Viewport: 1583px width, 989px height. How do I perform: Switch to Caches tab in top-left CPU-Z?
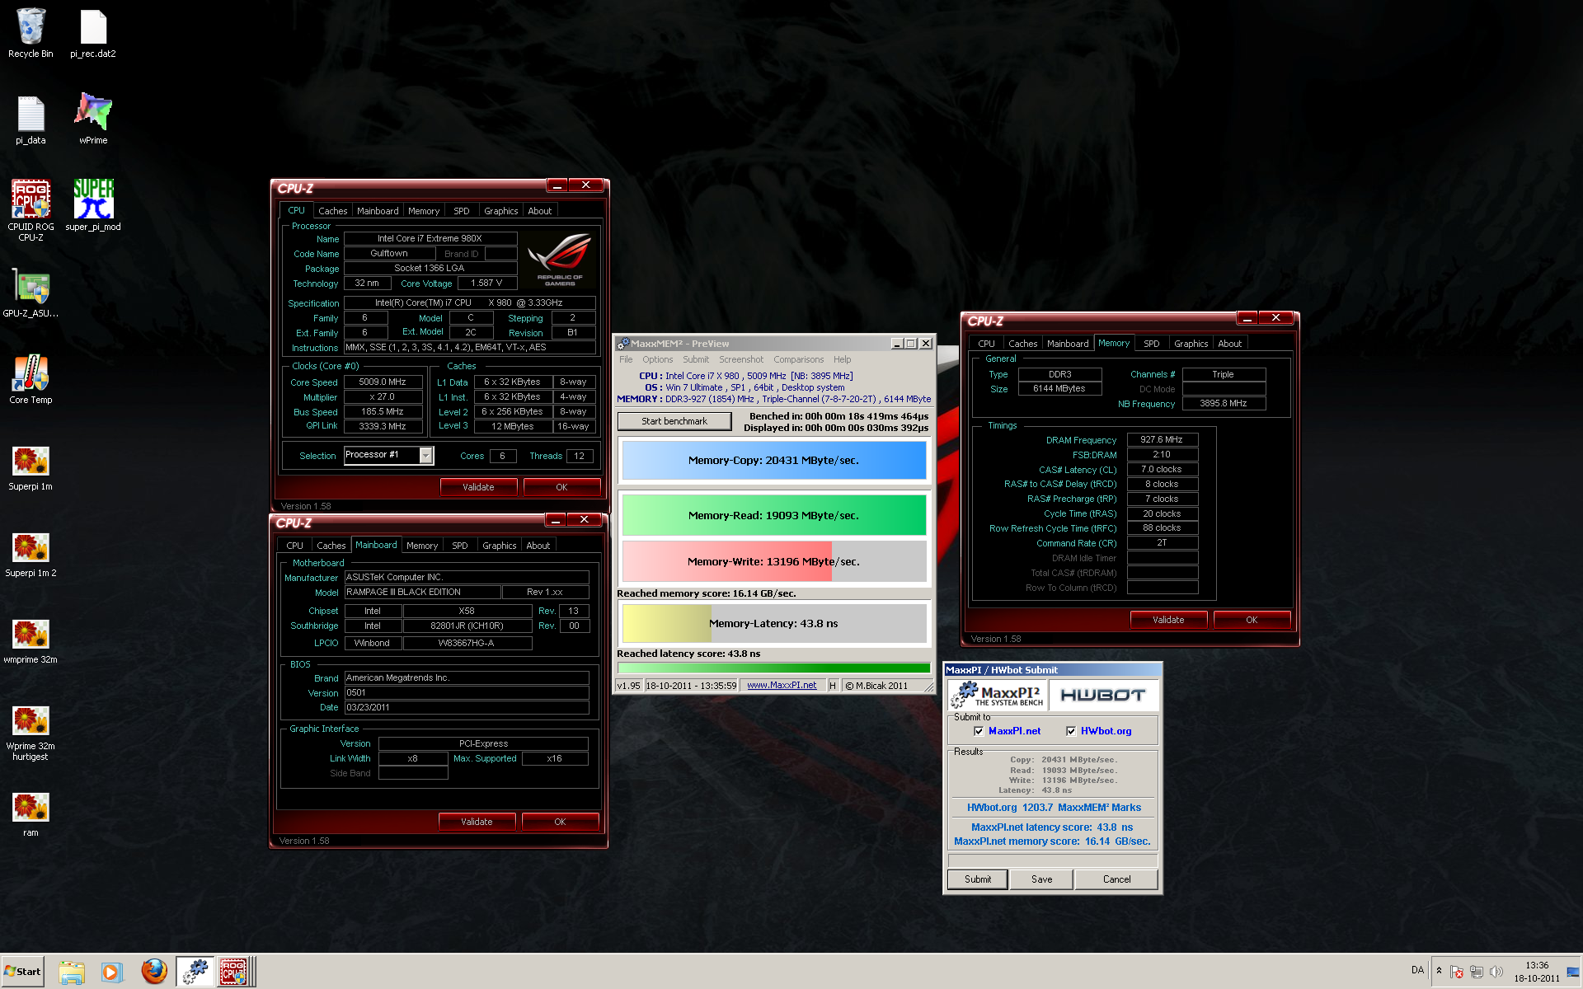[332, 211]
